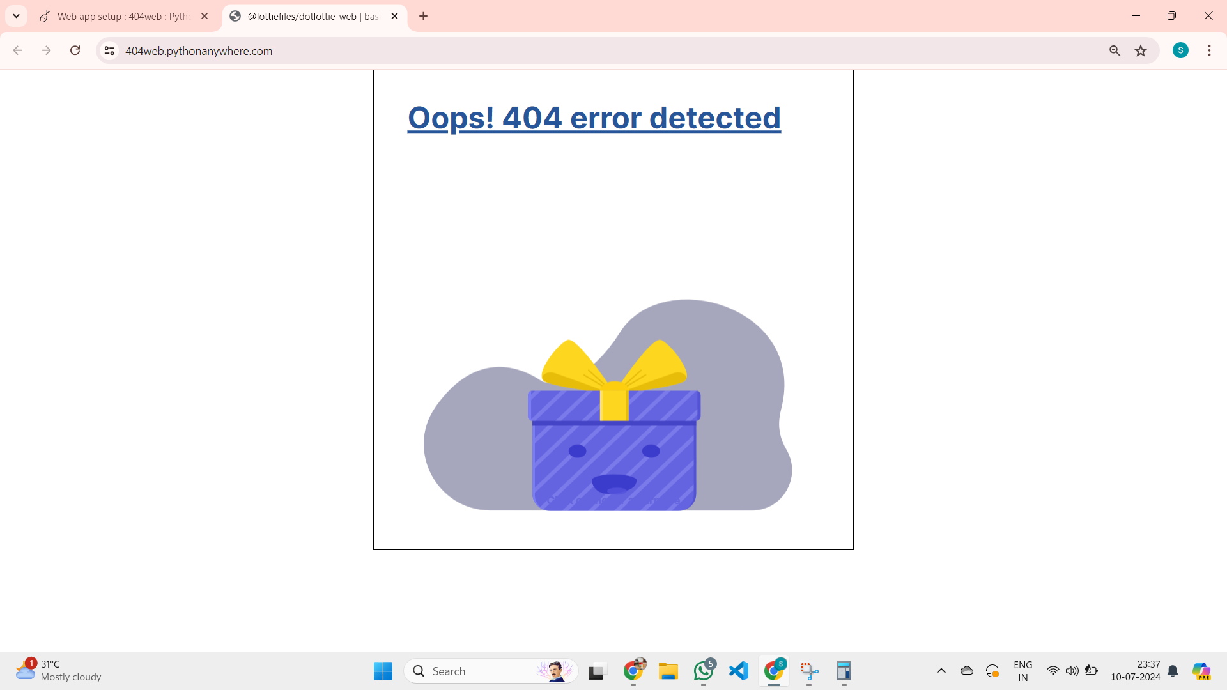Screen dimensions: 1227x690
Task: Click the Oops! 404 error detected link
Action: click(594, 118)
